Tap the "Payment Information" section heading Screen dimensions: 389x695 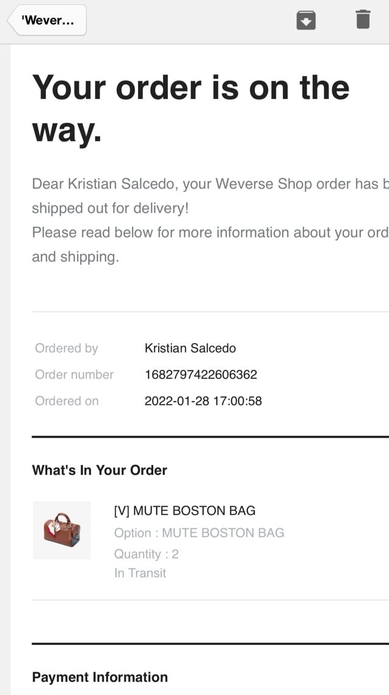pyautogui.click(x=100, y=677)
